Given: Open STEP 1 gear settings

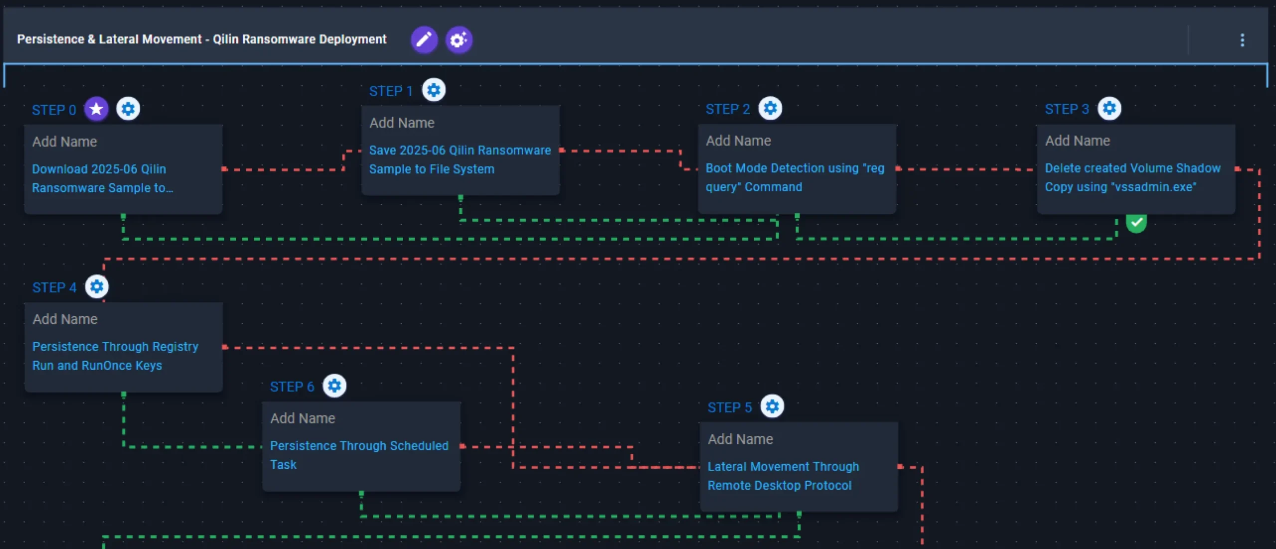Looking at the screenshot, I should [x=434, y=90].
